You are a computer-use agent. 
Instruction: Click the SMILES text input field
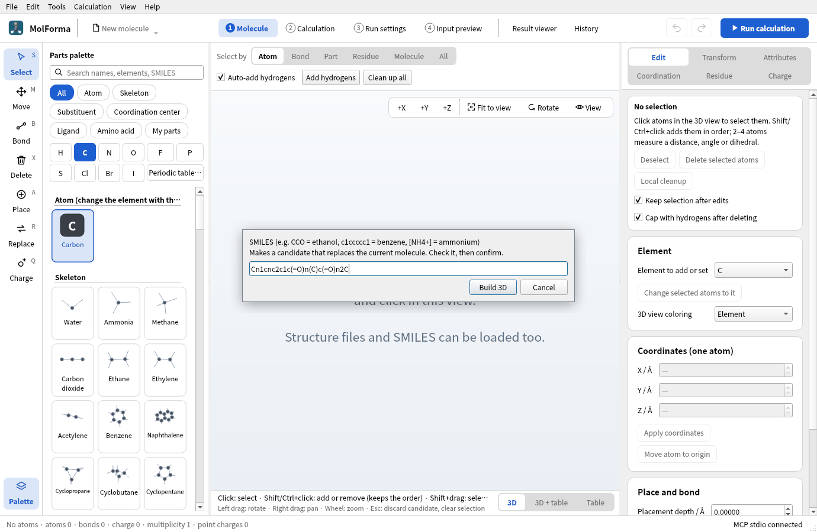(x=408, y=269)
